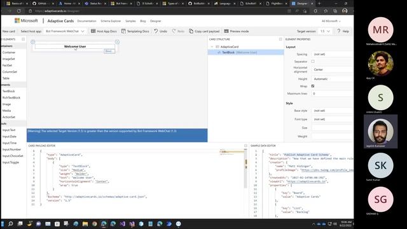Select the AdaptiveCard tree item

click(230, 46)
